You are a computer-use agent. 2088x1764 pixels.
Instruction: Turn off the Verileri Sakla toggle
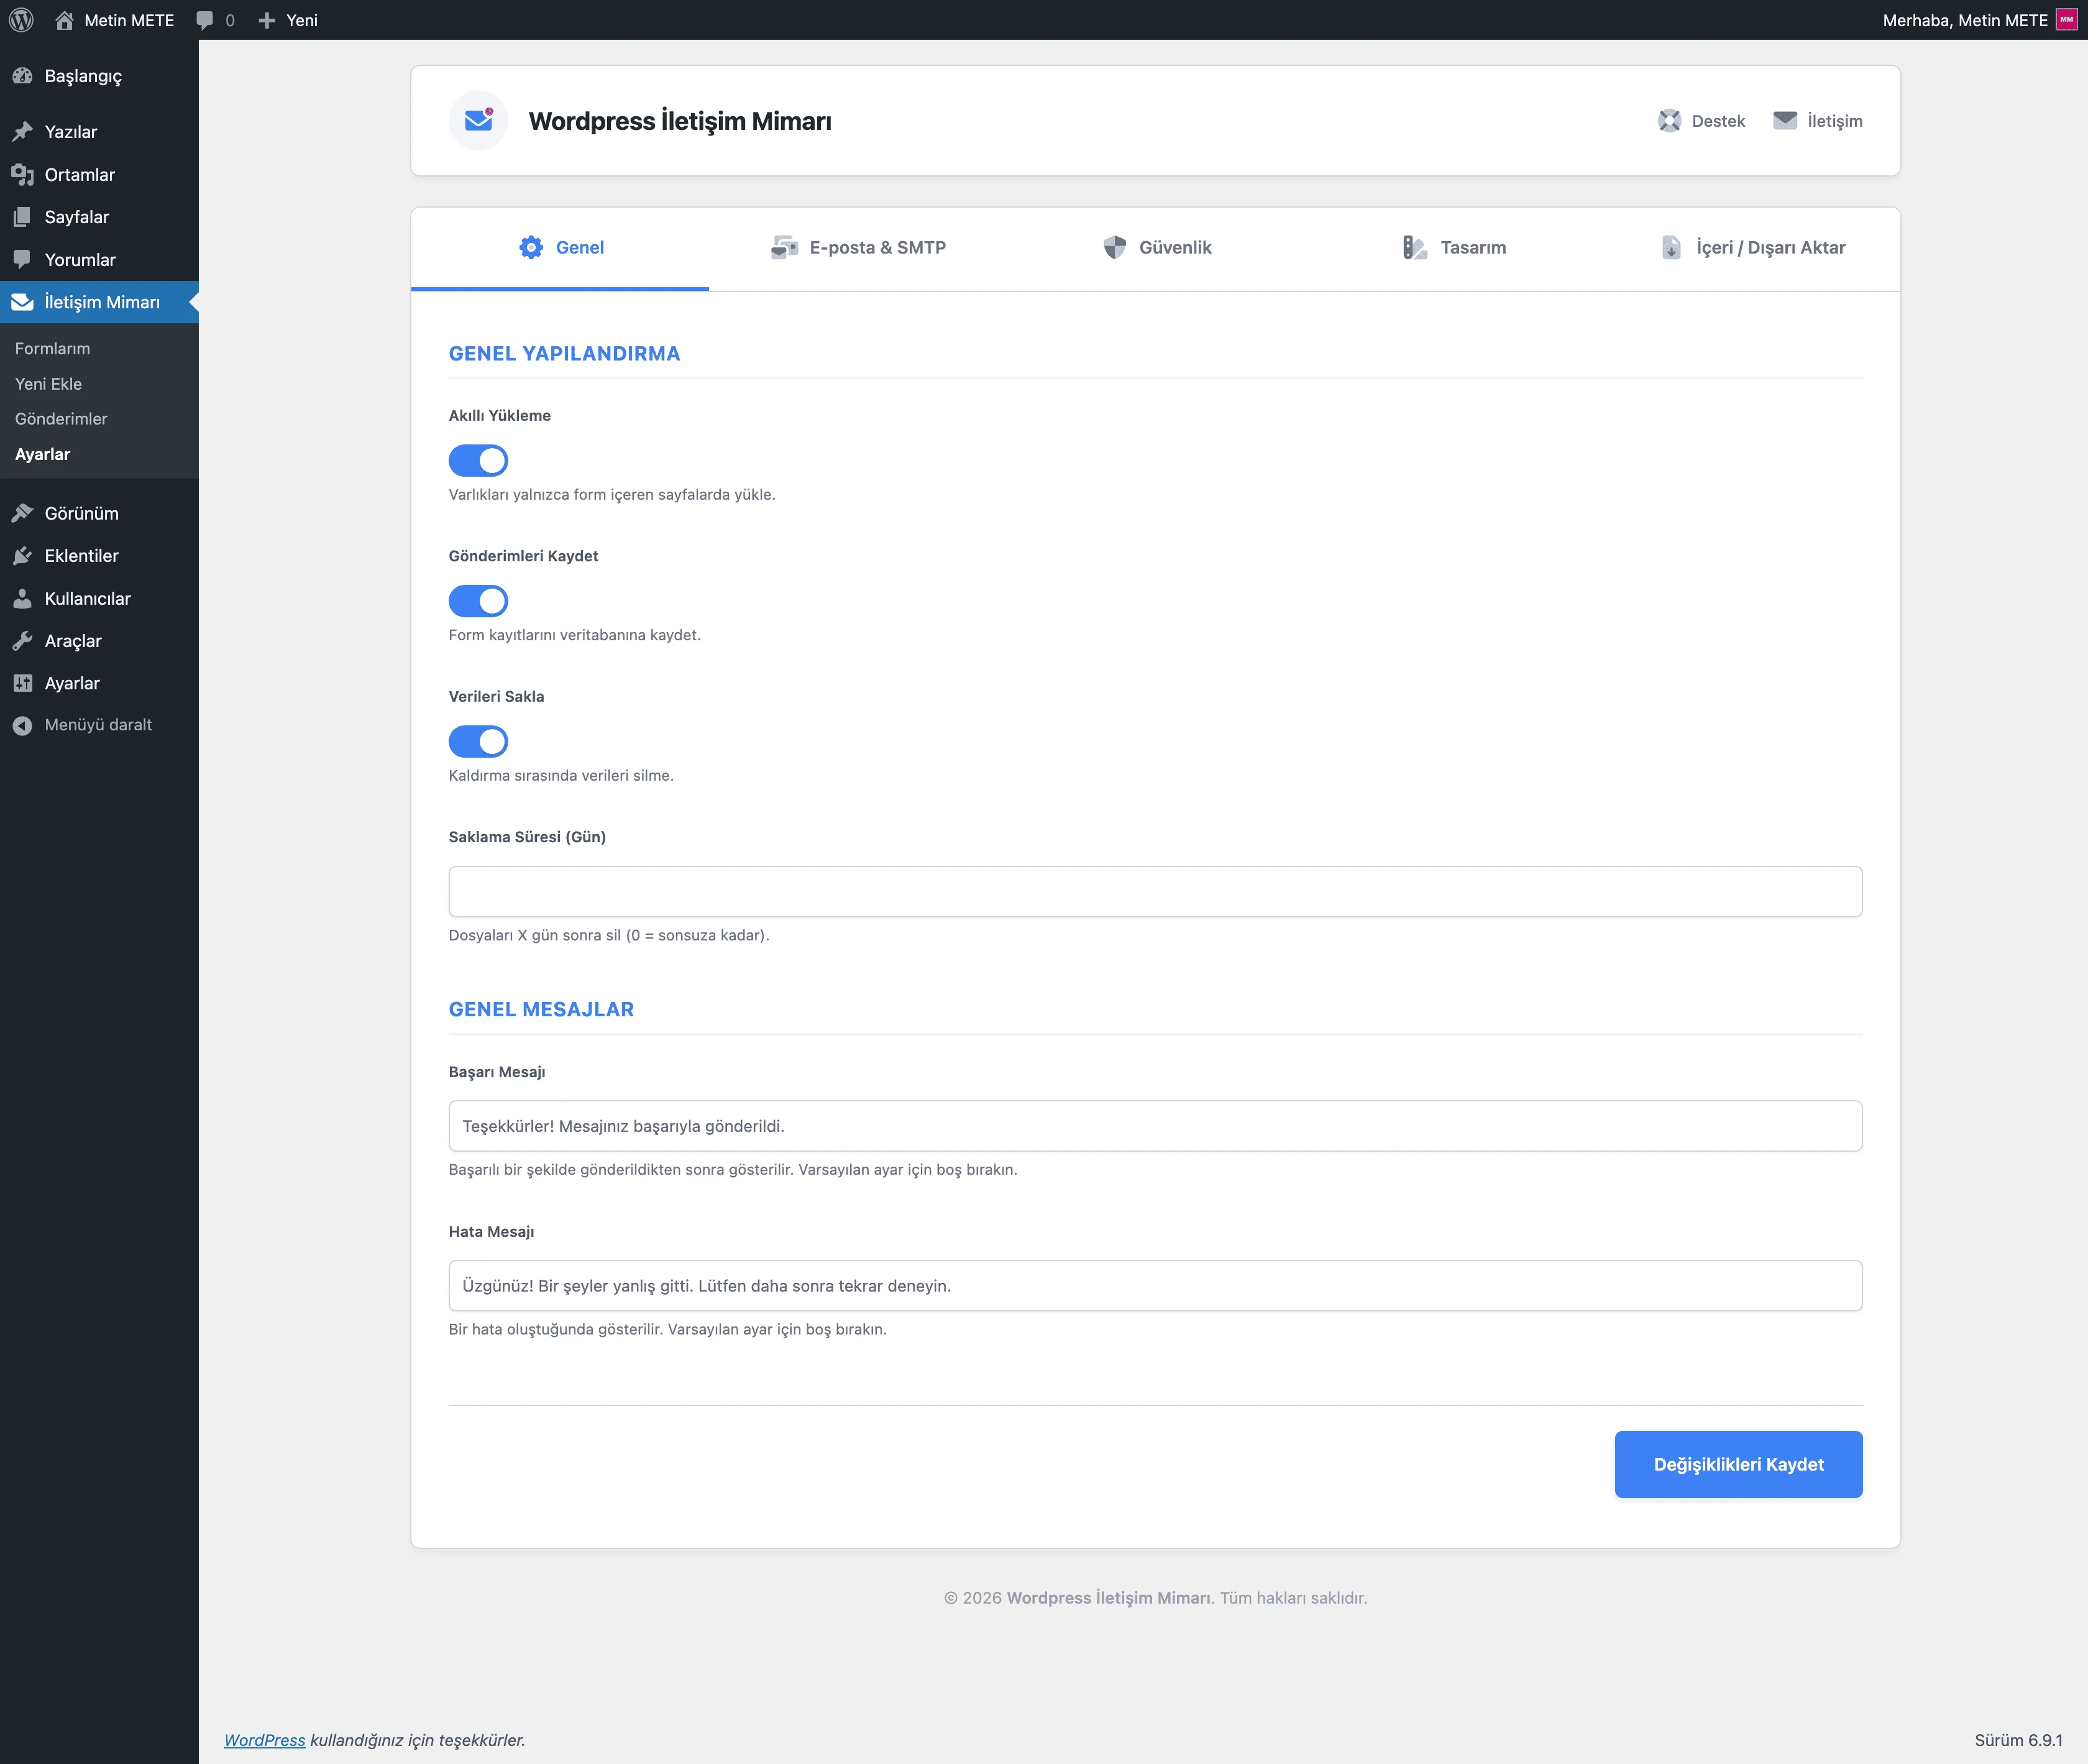[x=478, y=742]
